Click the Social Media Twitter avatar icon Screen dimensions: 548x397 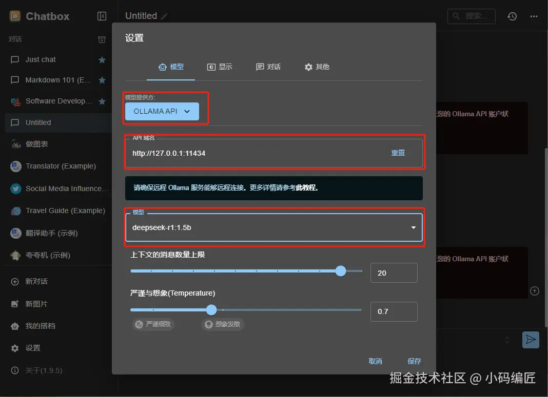pyautogui.click(x=15, y=189)
